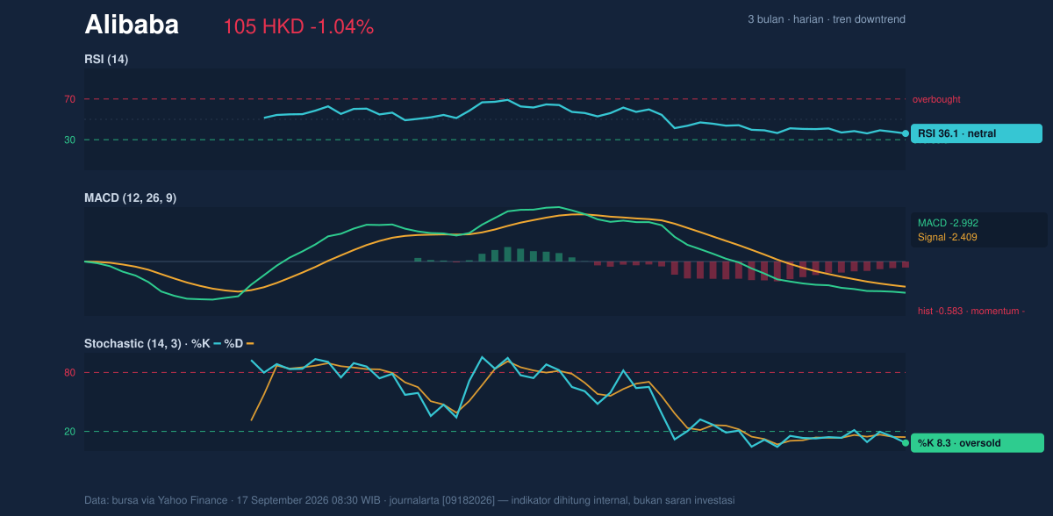The height and width of the screenshot is (516, 1053).
Task: Click the Alibaba stock title
Action: [x=132, y=25]
